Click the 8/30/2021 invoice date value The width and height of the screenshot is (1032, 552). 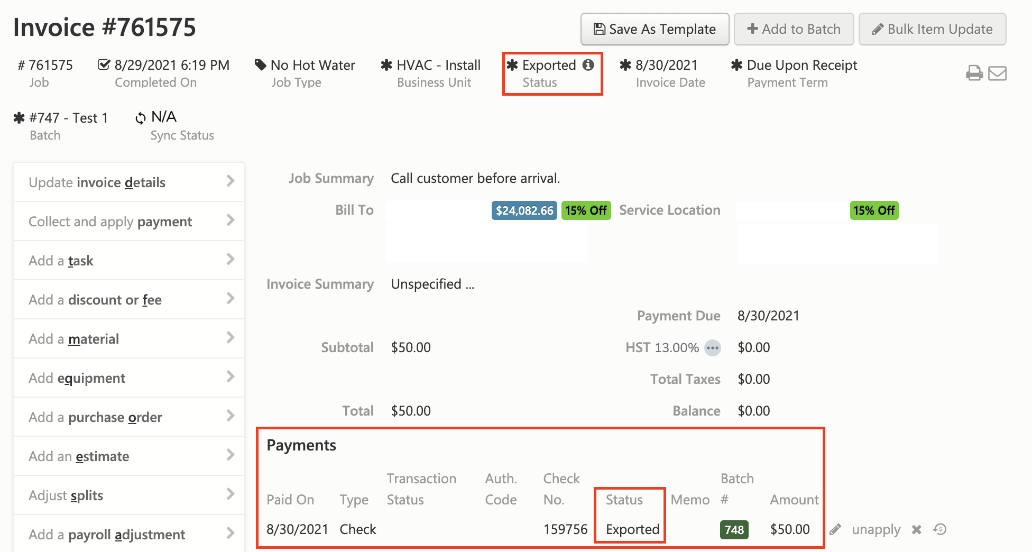coord(666,65)
